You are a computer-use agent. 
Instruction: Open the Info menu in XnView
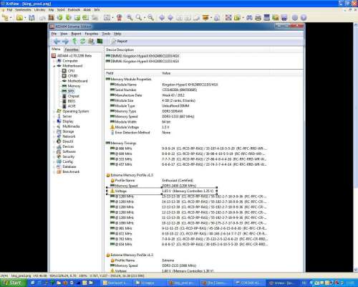pyautogui.click(x=97, y=10)
